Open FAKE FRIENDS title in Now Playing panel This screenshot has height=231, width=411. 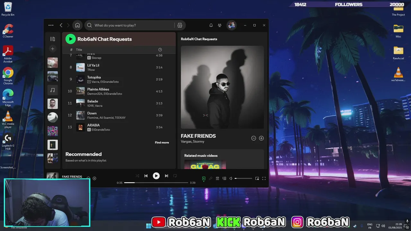tap(198, 136)
